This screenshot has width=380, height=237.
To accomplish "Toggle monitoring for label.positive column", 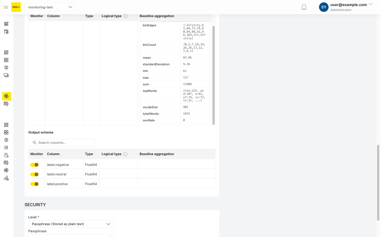I will pos(35,184).
